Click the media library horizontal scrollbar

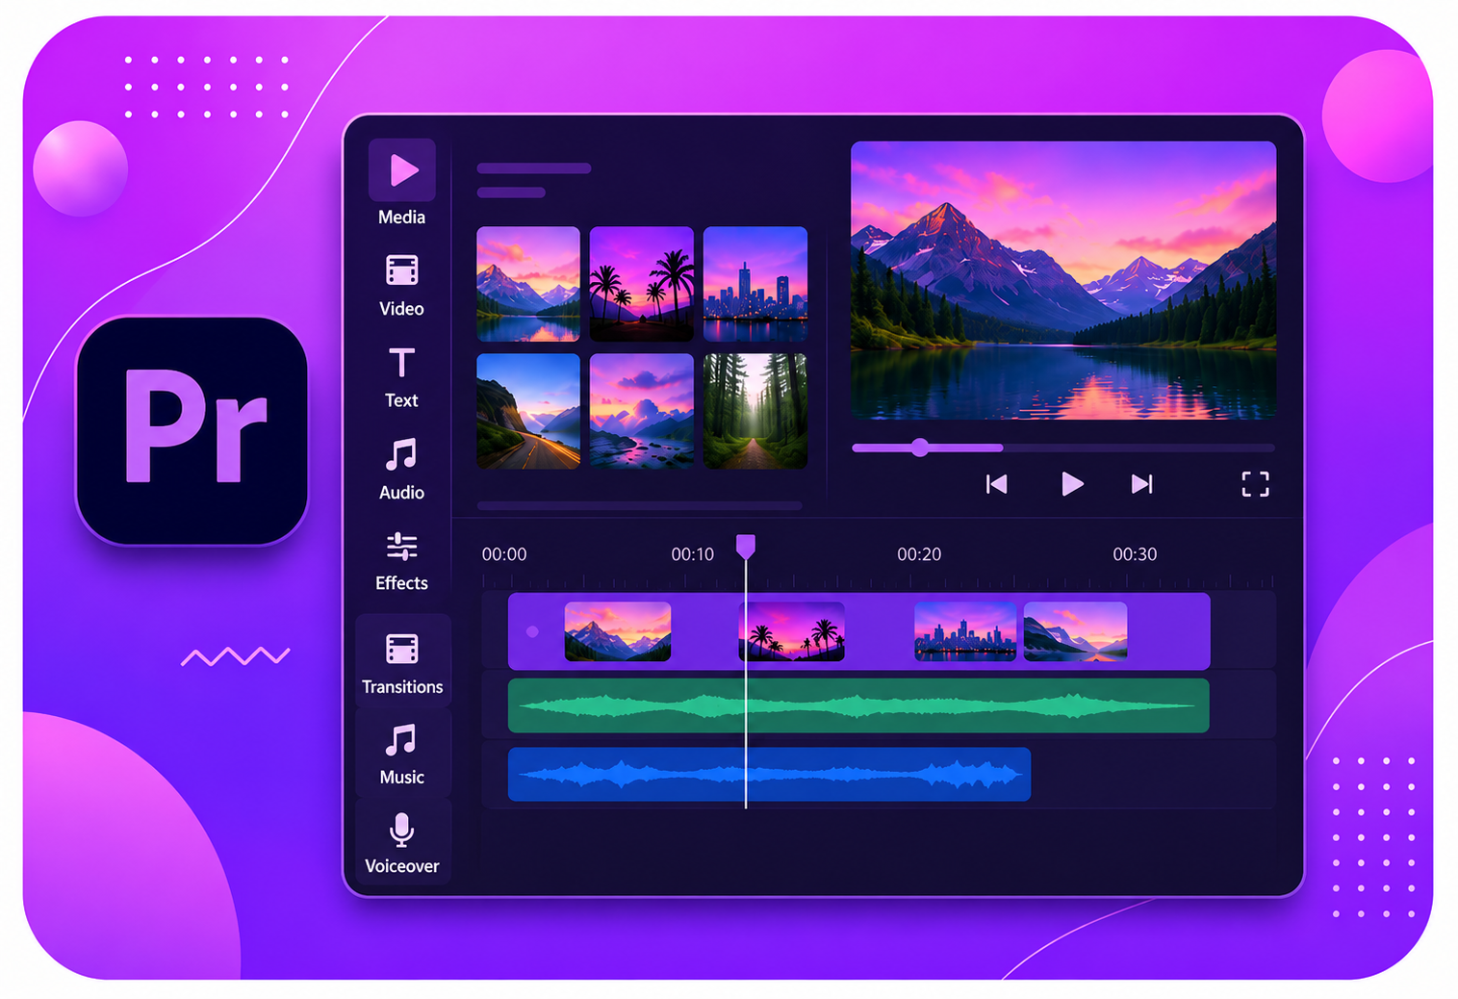[x=640, y=505]
